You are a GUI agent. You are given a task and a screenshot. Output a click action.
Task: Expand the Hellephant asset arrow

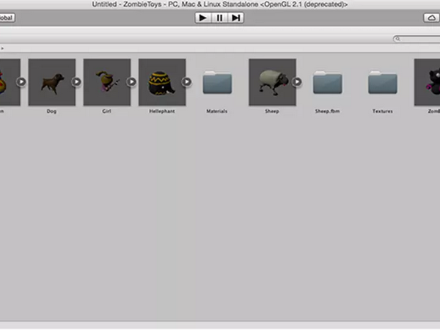(x=186, y=81)
